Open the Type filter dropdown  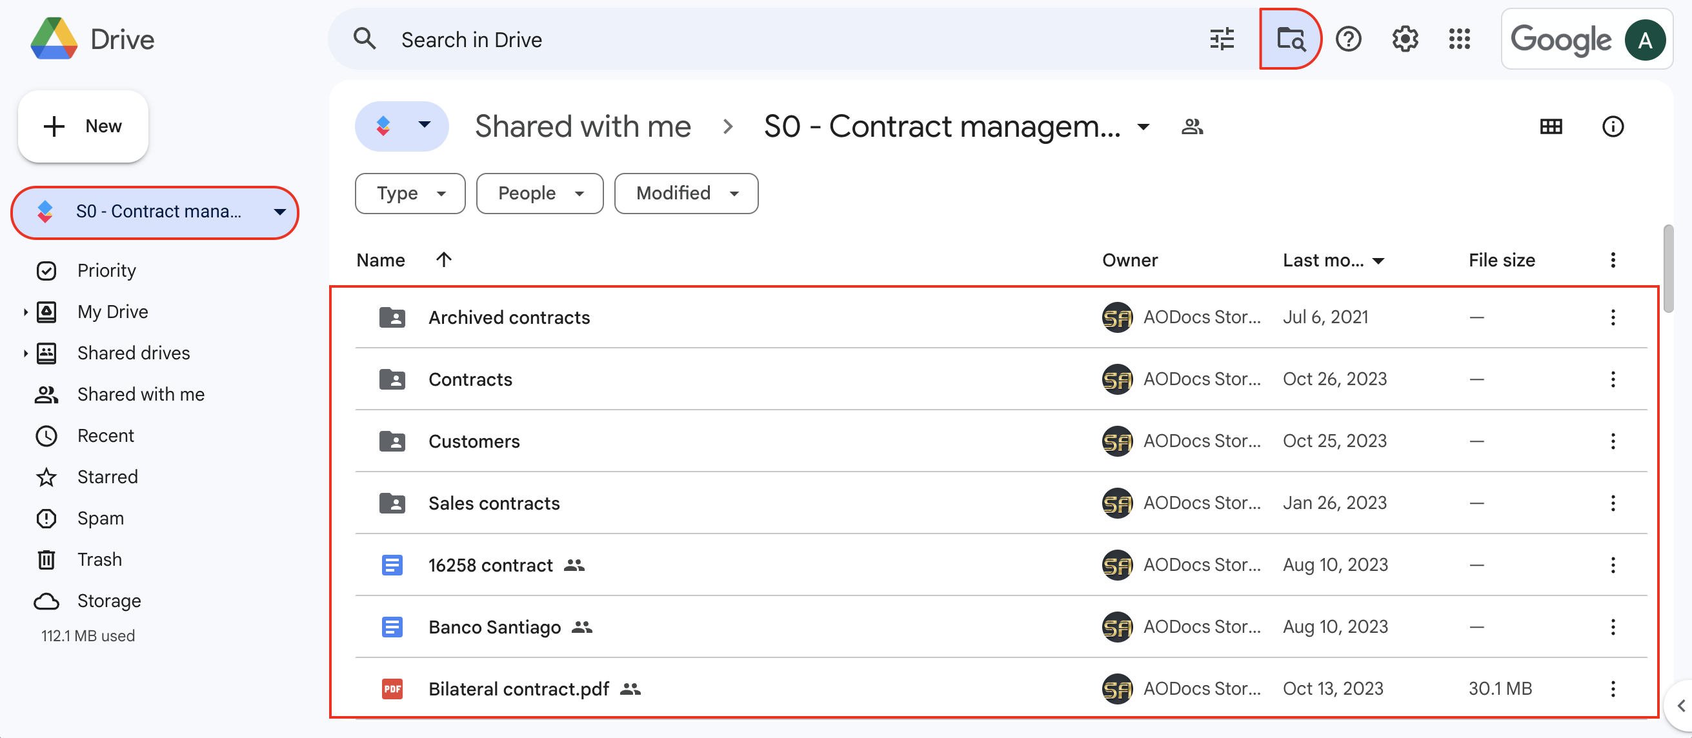coord(410,193)
